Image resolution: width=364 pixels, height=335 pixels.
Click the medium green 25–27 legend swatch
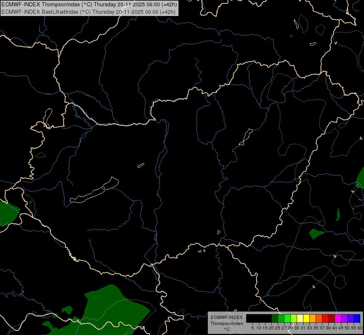tap(281, 318)
